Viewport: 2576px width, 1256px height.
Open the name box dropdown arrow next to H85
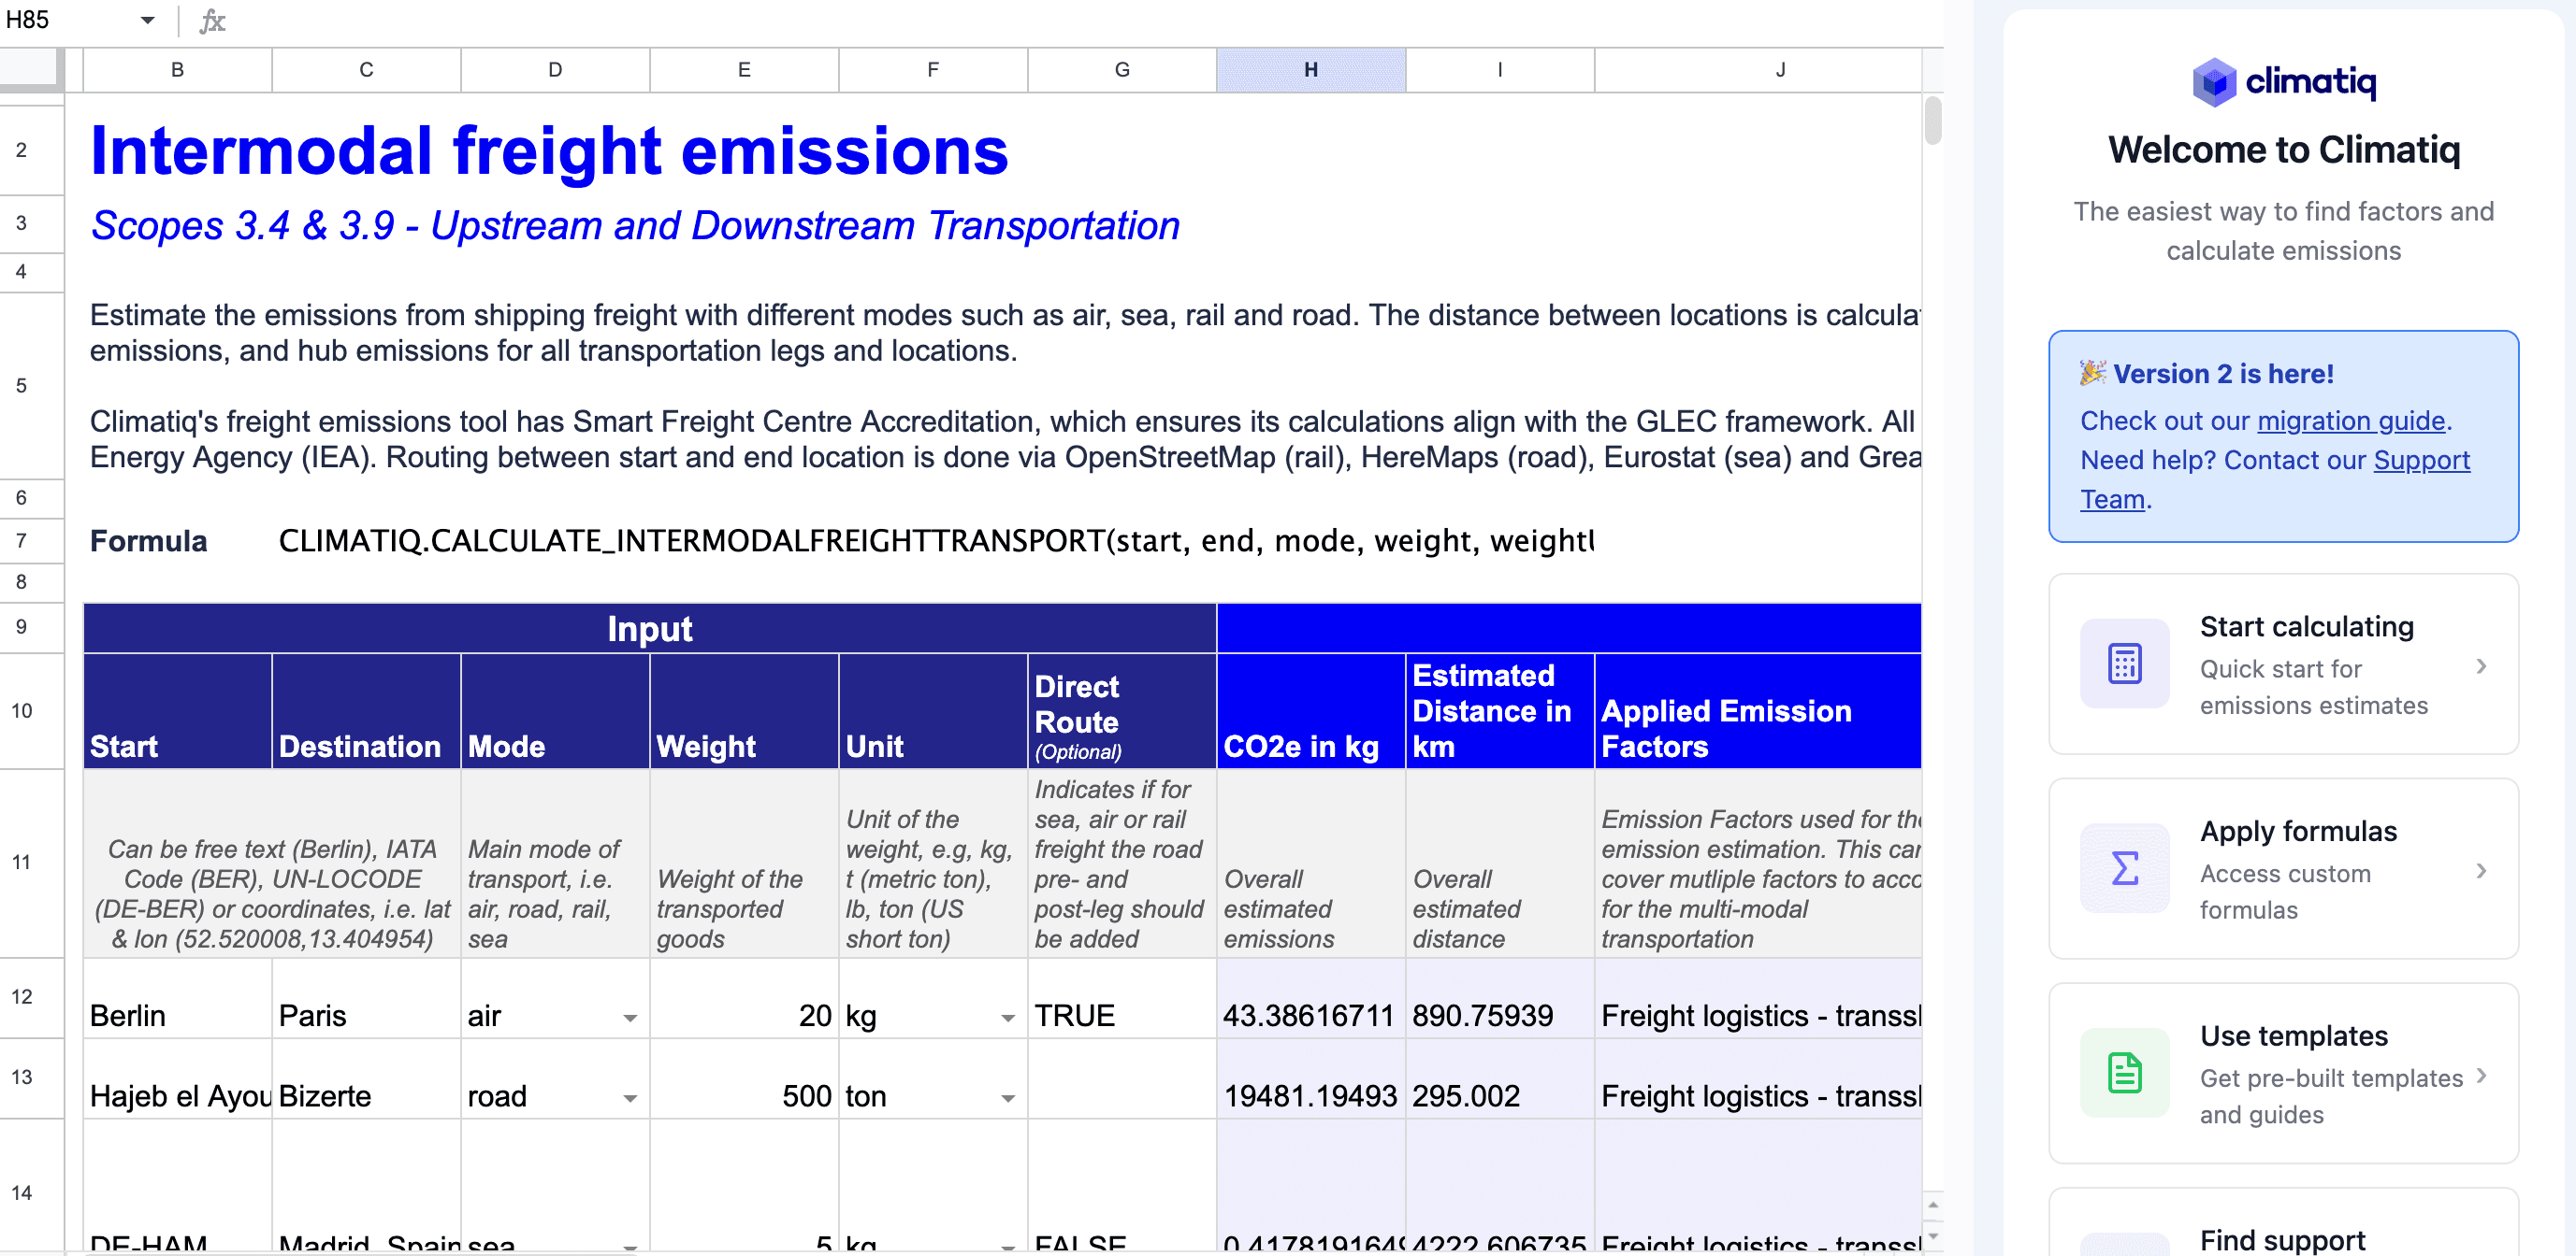coord(148,21)
